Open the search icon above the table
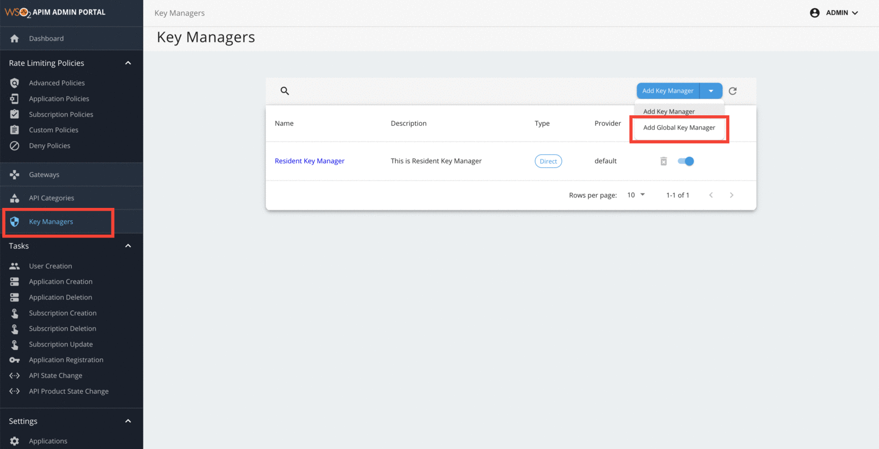This screenshot has width=879, height=449. (285, 91)
